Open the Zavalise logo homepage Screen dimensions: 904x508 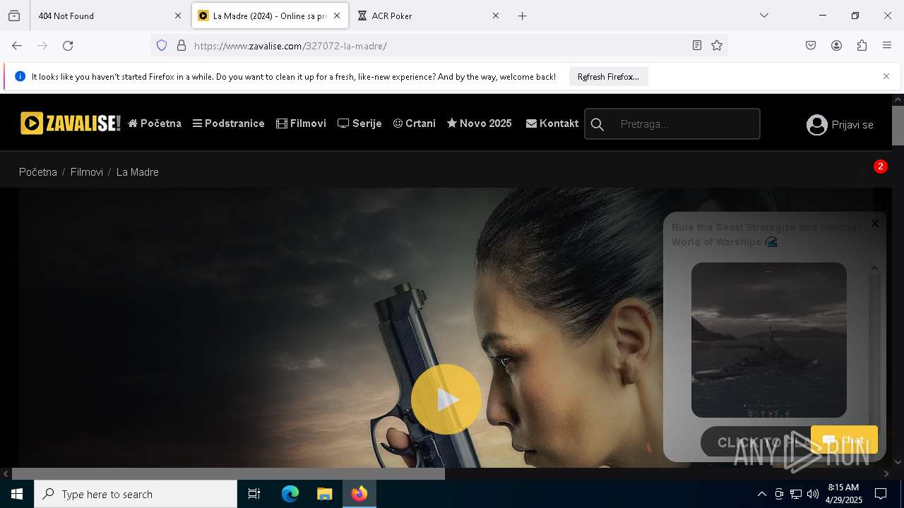tap(71, 123)
